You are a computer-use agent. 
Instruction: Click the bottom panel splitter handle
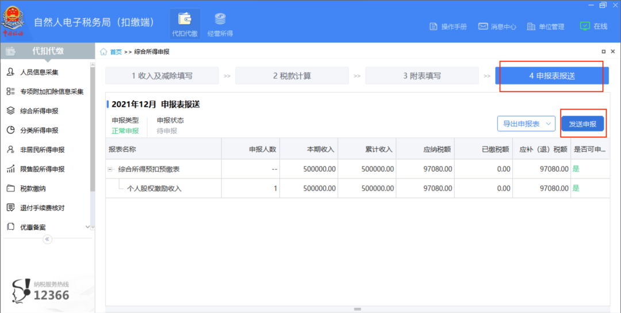coord(357,309)
